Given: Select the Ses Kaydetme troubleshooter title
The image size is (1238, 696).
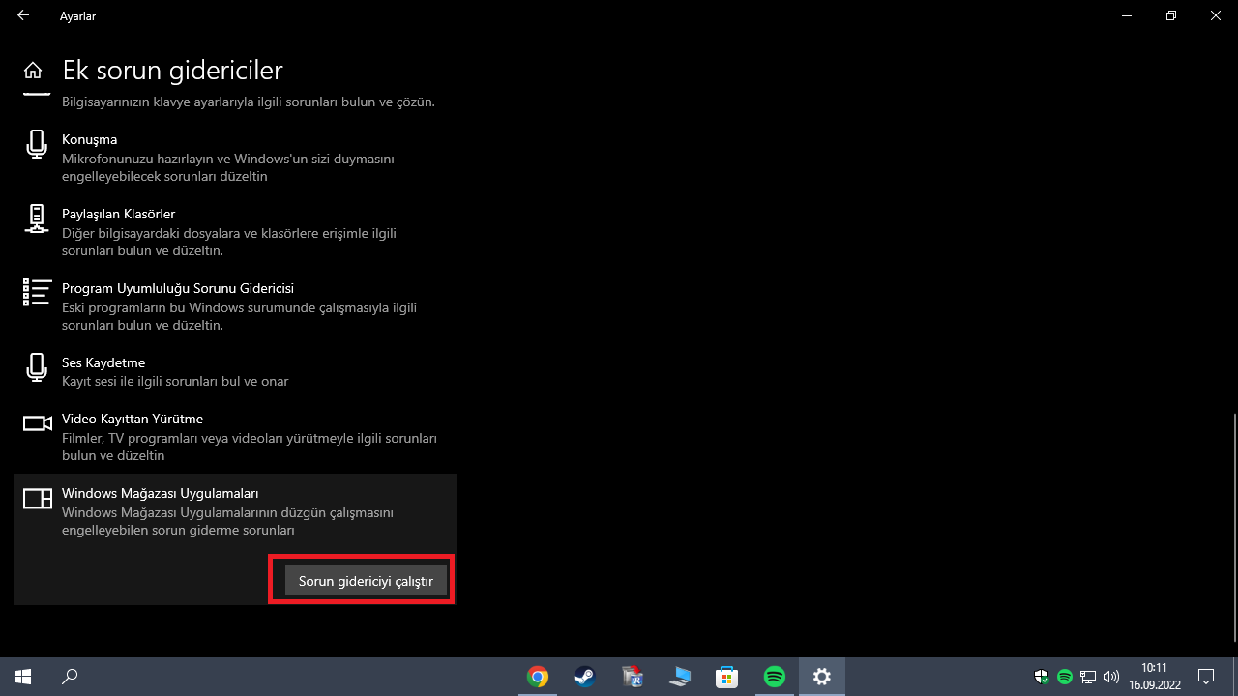Looking at the screenshot, I should (x=103, y=362).
